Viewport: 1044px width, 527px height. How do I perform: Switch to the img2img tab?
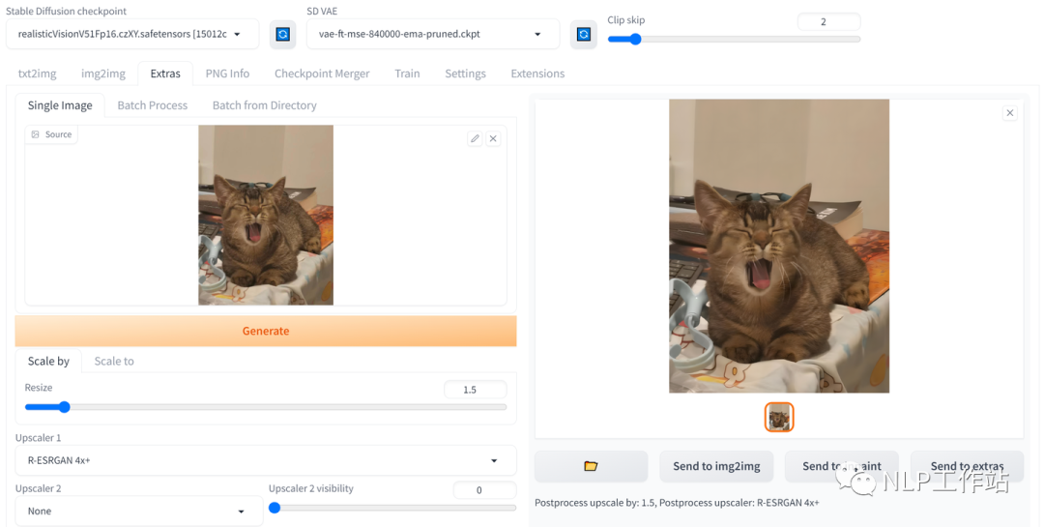103,73
